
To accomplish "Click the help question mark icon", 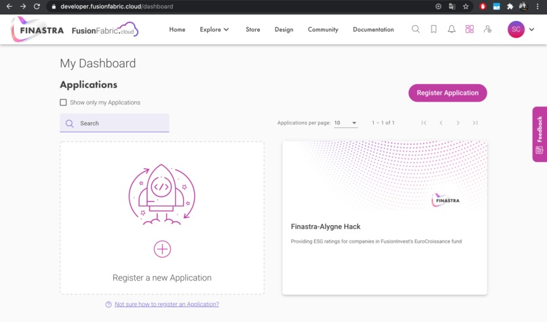I will (109, 304).
